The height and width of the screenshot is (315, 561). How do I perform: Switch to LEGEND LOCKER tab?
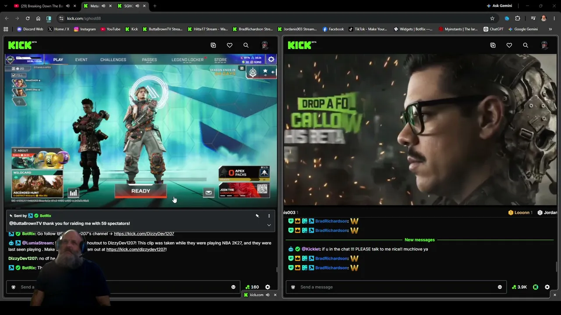pyautogui.click(x=187, y=59)
